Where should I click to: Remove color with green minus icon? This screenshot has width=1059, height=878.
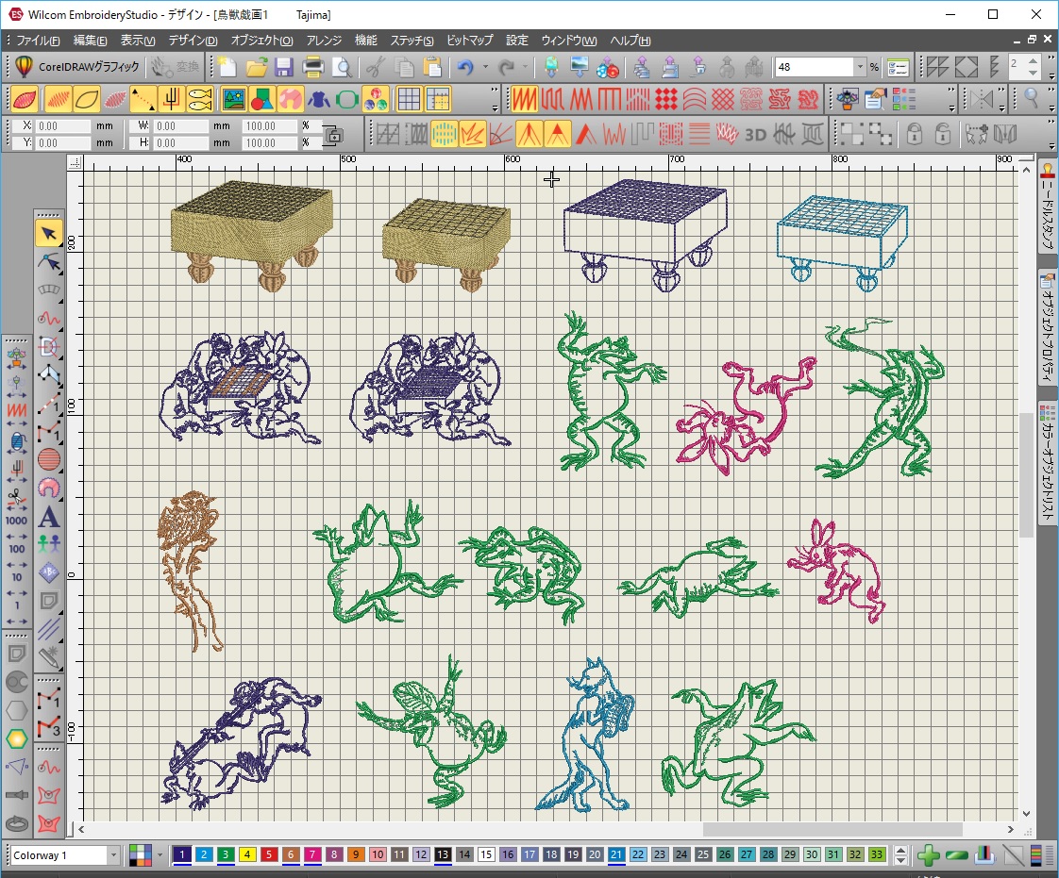pos(956,855)
